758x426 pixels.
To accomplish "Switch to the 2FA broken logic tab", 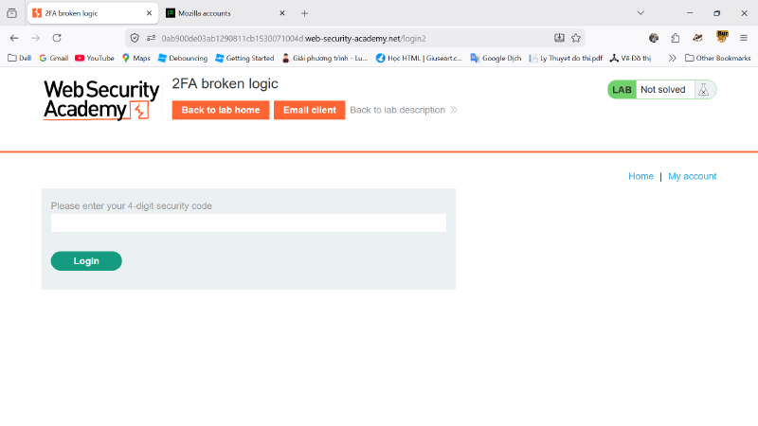I will tap(92, 13).
